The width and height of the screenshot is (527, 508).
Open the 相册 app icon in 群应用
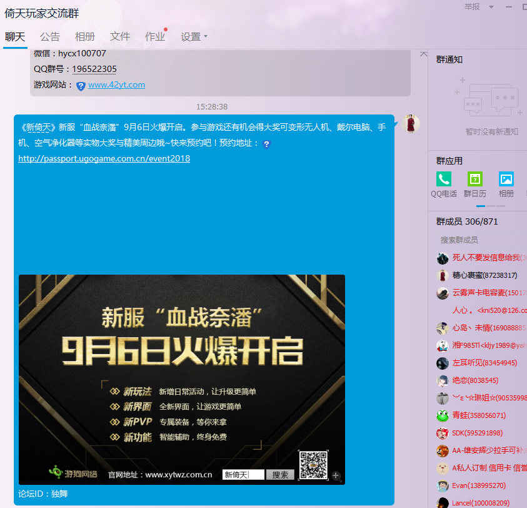(506, 179)
